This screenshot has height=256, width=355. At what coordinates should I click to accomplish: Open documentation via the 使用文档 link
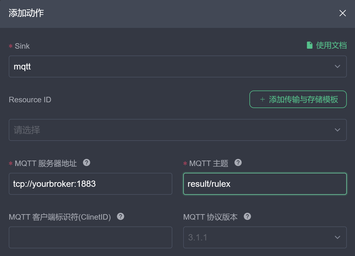(331, 45)
